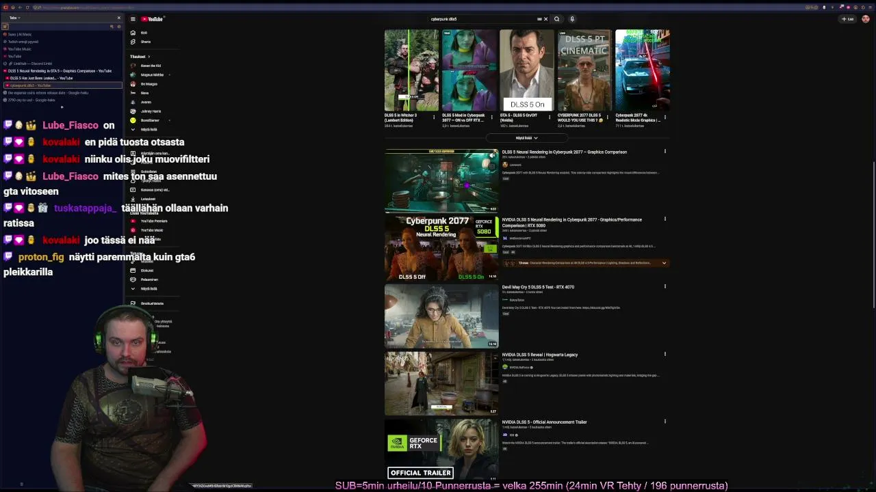The image size is (876, 492).
Task: Open the YouTube Premium sidebar icon
Action: (x=133, y=221)
